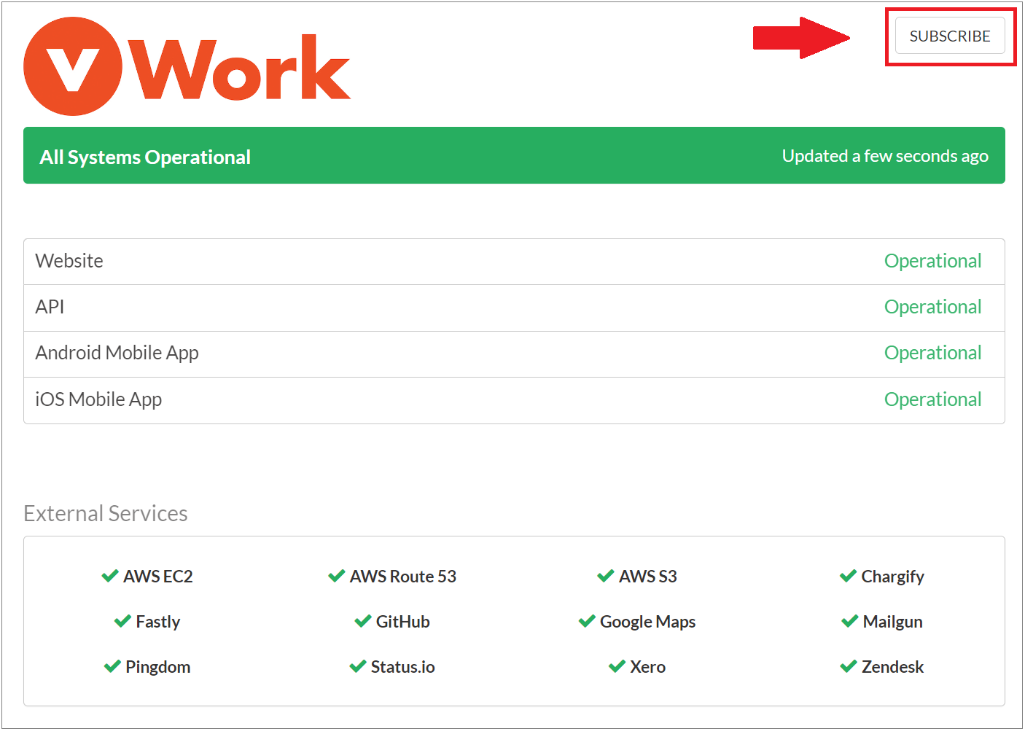1025x734 pixels.
Task: Click the Pingdom service label
Action: coord(157,667)
